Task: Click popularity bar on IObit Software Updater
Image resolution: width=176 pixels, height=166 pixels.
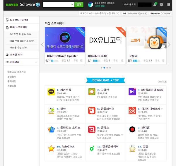Action: point(55,61)
